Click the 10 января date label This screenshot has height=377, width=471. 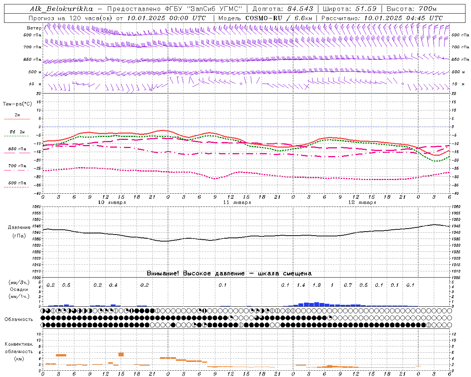[x=112, y=202]
